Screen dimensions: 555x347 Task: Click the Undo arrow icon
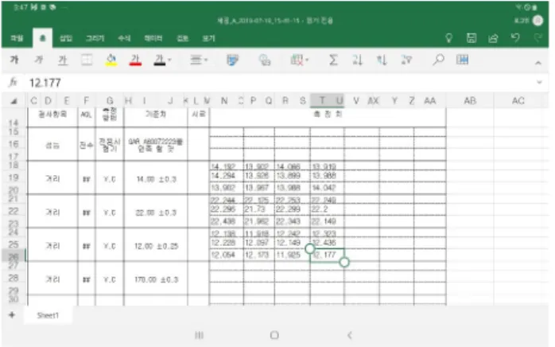click(515, 37)
